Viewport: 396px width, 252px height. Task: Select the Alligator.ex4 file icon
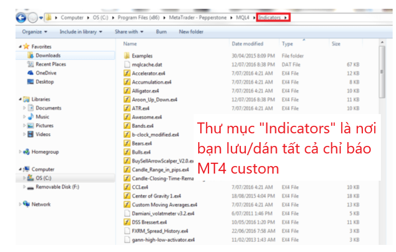tap(127, 91)
